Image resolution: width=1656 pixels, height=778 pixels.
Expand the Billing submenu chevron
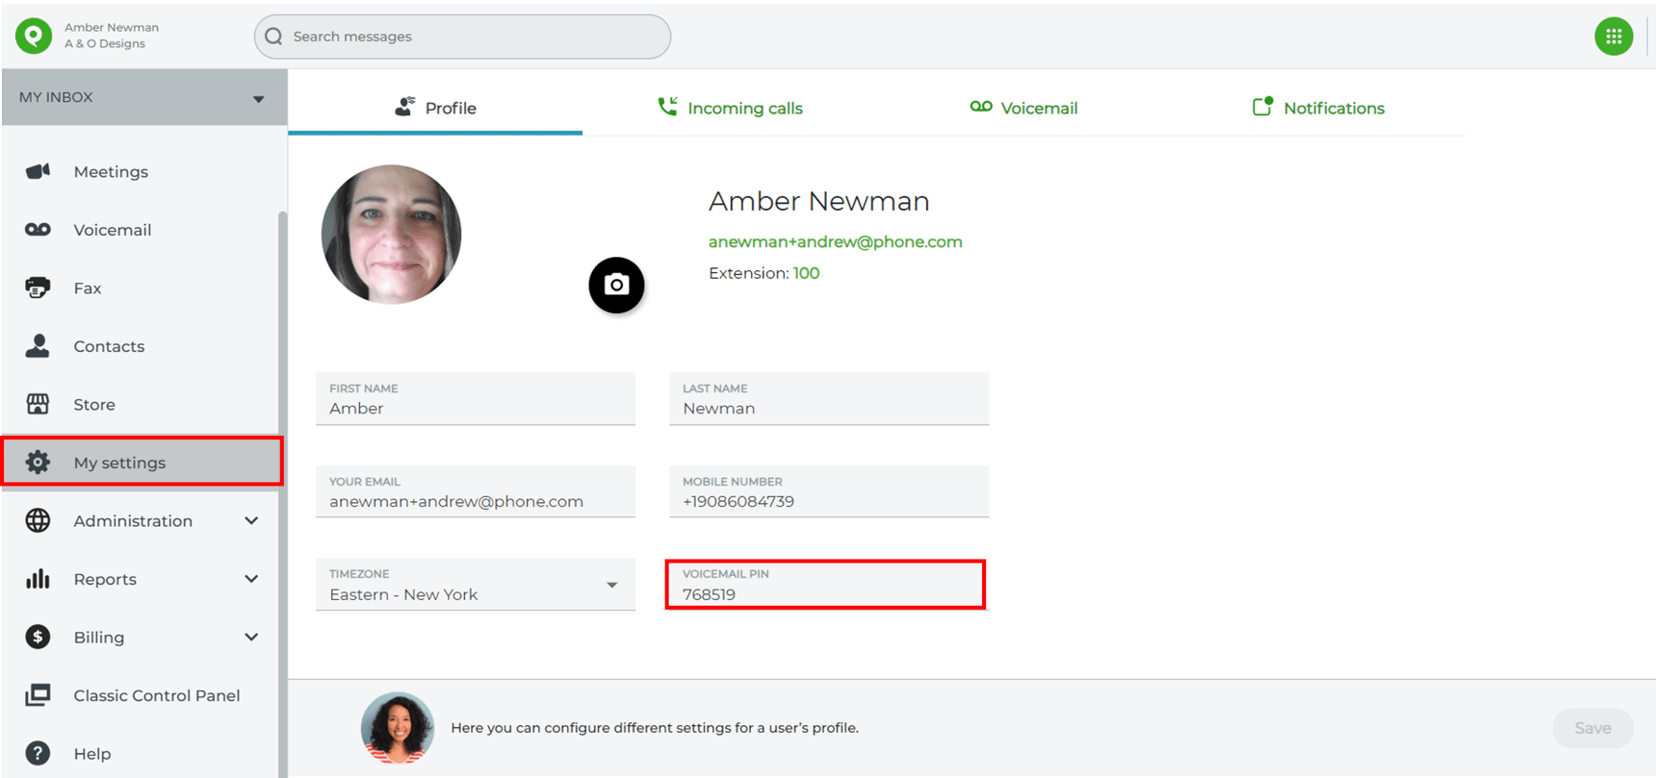[x=251, y=637]
